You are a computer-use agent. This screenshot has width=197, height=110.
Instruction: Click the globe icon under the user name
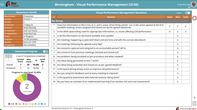point(189,7)
